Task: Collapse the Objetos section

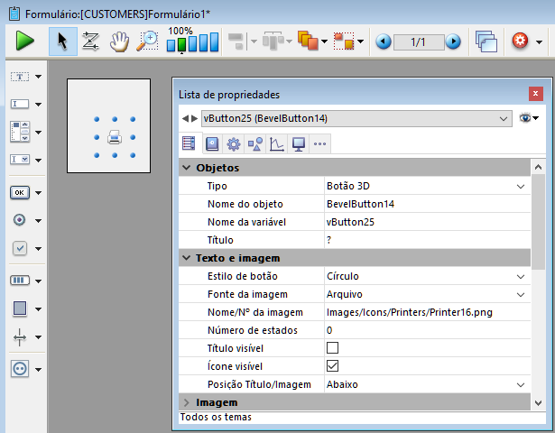Action: point(187,168)
